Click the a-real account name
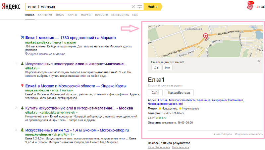Viewport: 265px width, 150px height. click(260, 7)
